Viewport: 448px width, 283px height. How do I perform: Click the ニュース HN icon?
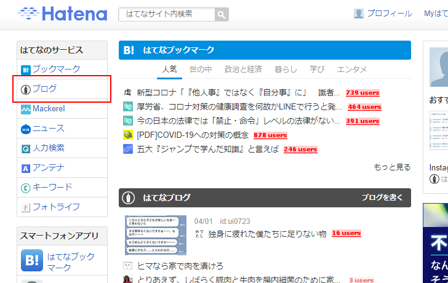(x=26, y=129)
